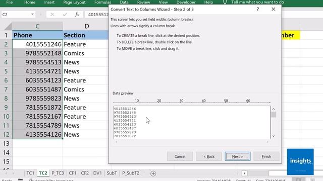This screenshot has height=181, width=323.
Task: Click the Tell me what you want search
Action: click(257, 2)
